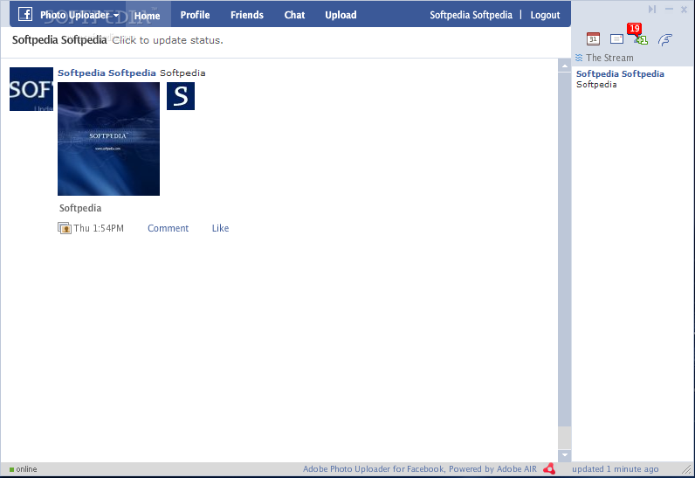695x478 pixels.
Task: Open Adobe Photo Uploader for Facebook link
Action: [x=419, y=469]
